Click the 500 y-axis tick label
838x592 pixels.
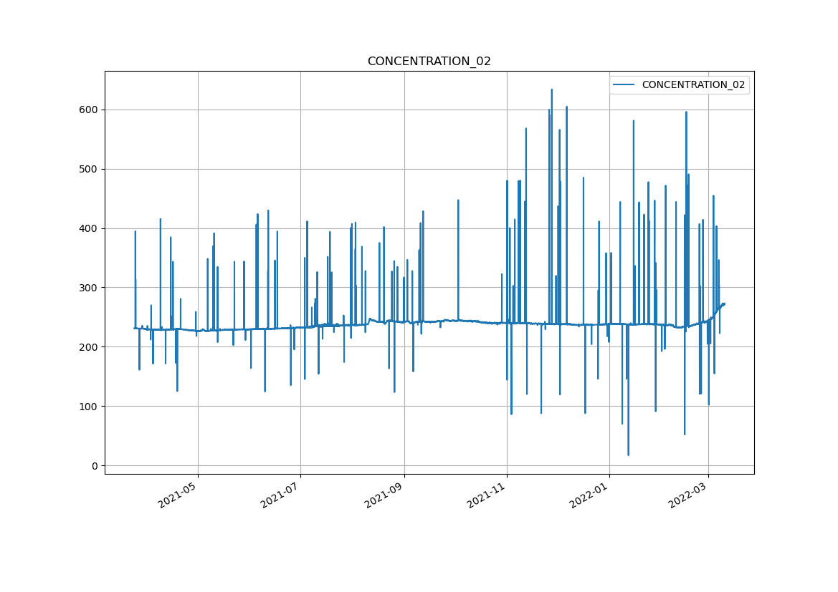click(90, 169)
